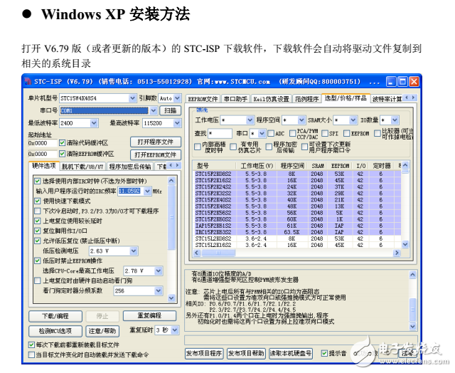Toggle 清除代码缓冲区 checkbox

tap(62, 142)
